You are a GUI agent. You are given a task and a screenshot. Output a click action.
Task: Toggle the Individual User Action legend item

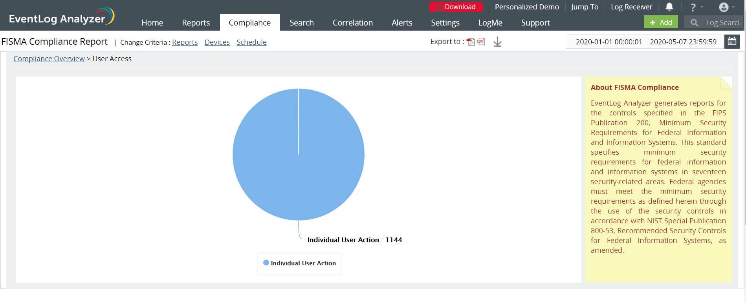[x=299, y=263]
